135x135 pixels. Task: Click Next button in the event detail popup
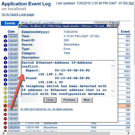(x=87, y=100)
